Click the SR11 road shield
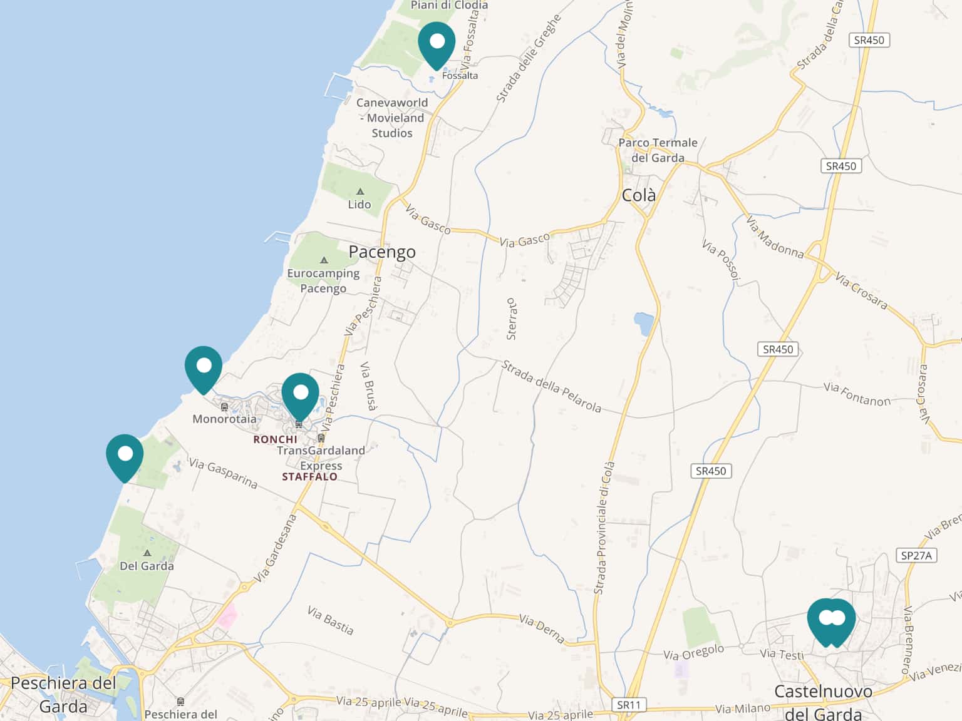Image resolution: width=962 pixels, height=721 pixels. pos(628,705)
